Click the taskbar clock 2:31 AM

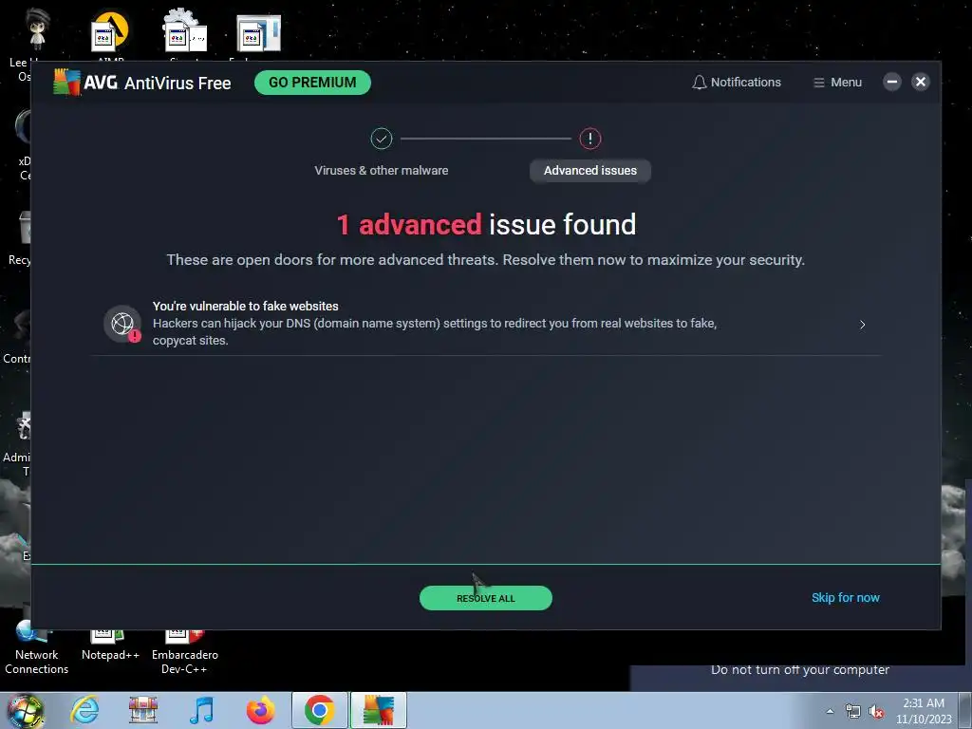point(924,711)
